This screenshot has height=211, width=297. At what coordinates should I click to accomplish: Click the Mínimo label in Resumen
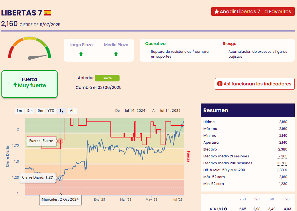pyautogui.click(x=210, y=135)
